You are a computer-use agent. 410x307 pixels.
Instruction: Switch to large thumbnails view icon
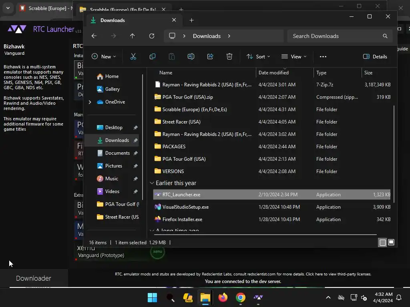pos(391,243)
